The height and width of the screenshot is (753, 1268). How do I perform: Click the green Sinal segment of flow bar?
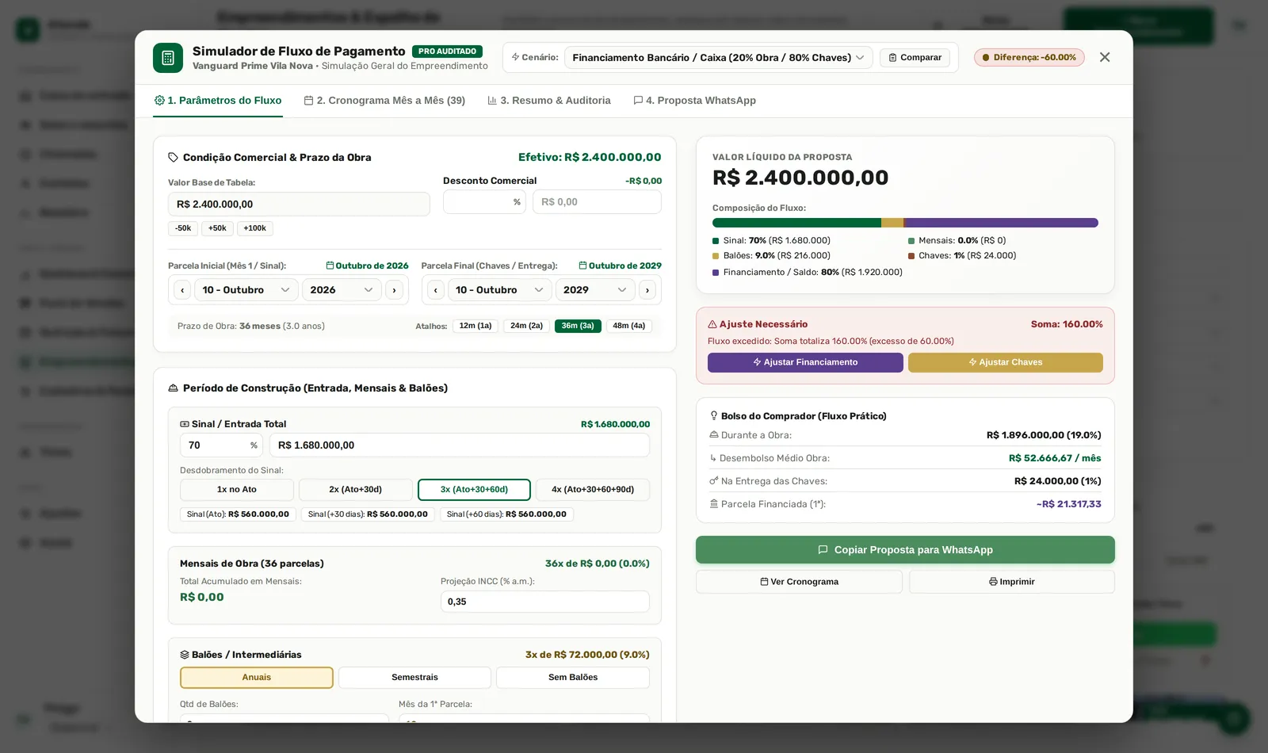796,223
